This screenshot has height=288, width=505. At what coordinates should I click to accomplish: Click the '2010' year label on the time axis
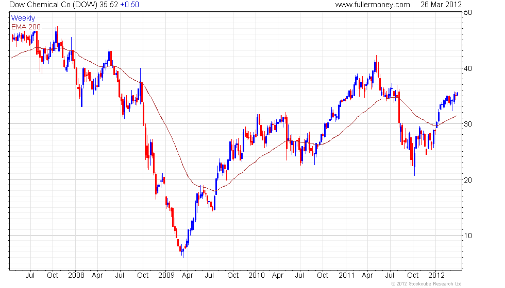coord(257,276)
